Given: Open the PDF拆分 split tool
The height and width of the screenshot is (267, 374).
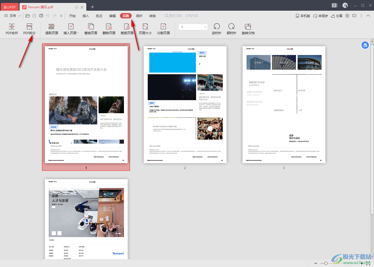Looking at the screenshot, I should 29,29.
